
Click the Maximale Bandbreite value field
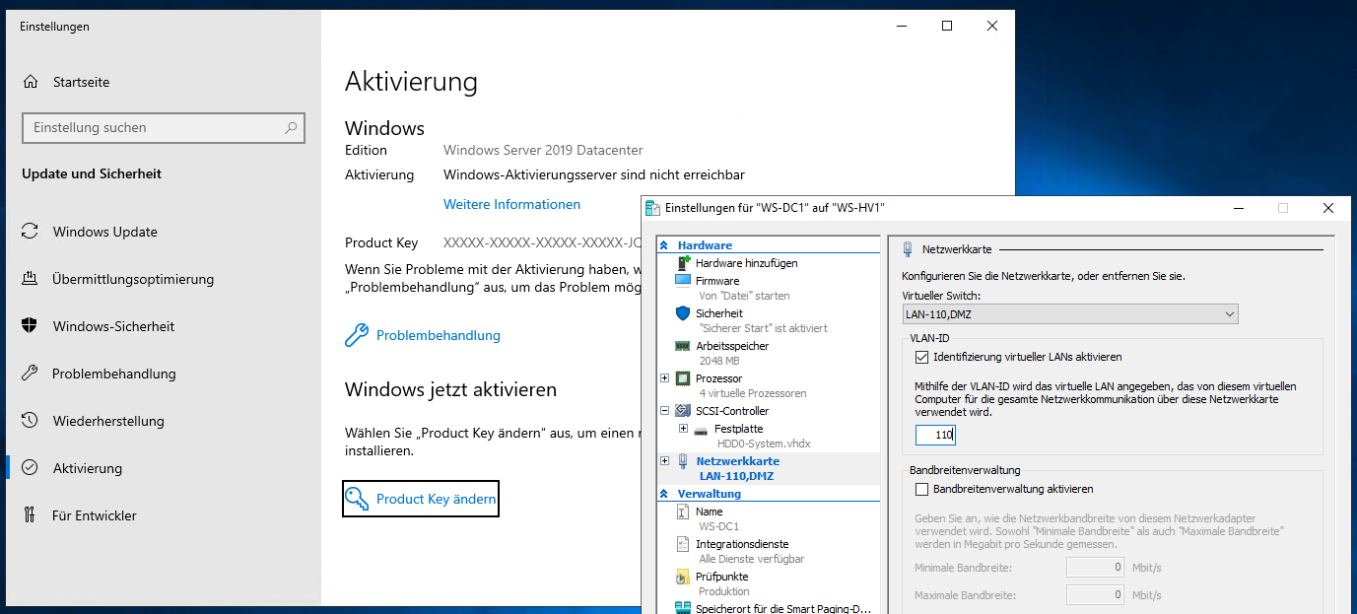pyautogui.click(x=1096, y=594)
